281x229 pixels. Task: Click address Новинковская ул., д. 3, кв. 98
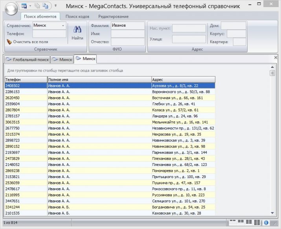click(179, 146)
